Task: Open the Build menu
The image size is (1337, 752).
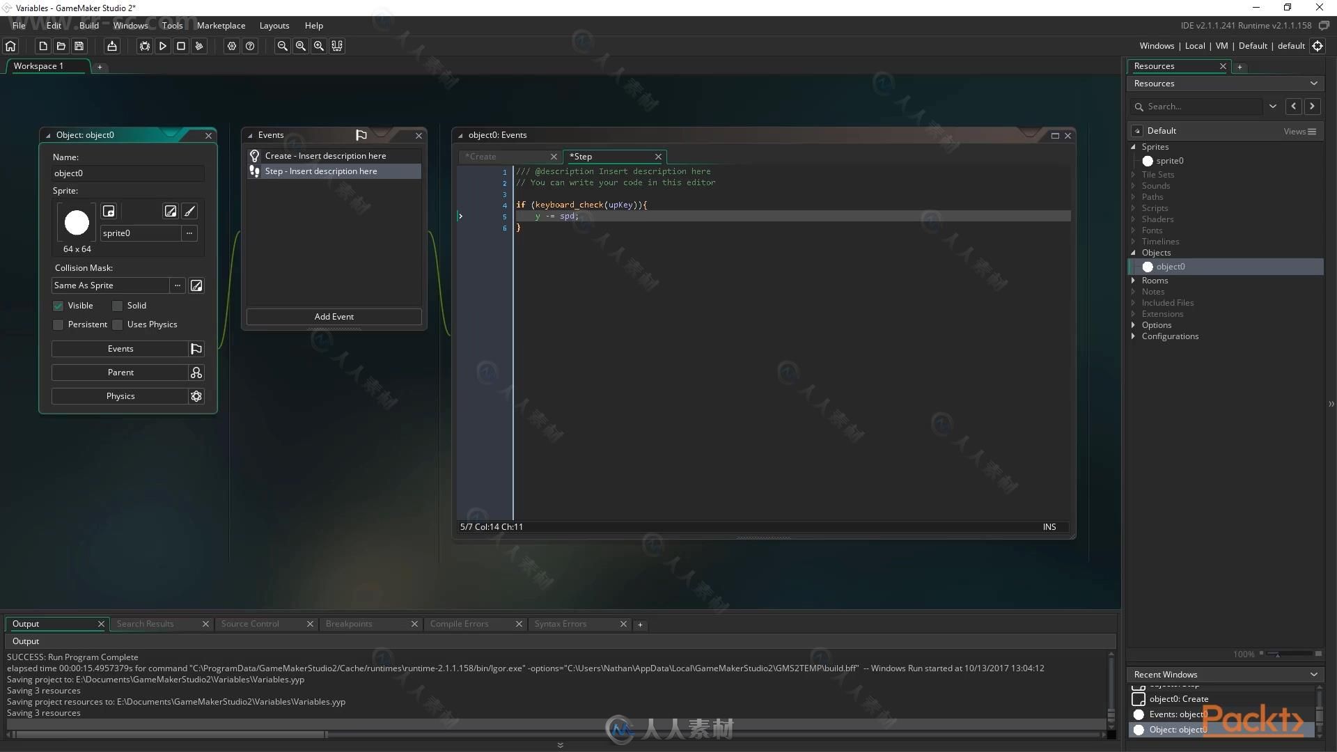Action: pos(89,26)
